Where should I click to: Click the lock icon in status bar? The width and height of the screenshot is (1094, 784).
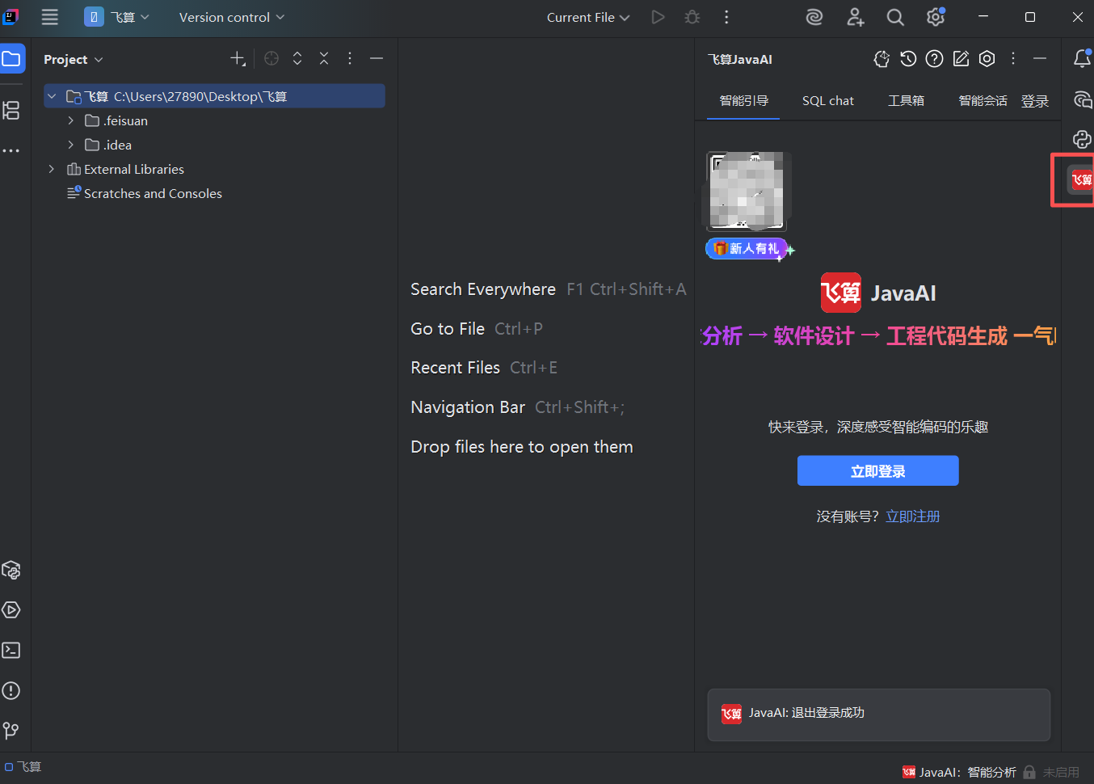point(1029,772)
